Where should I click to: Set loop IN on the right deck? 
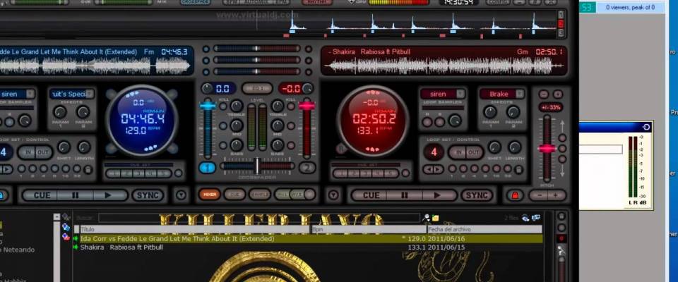click(x=459, y=152)
